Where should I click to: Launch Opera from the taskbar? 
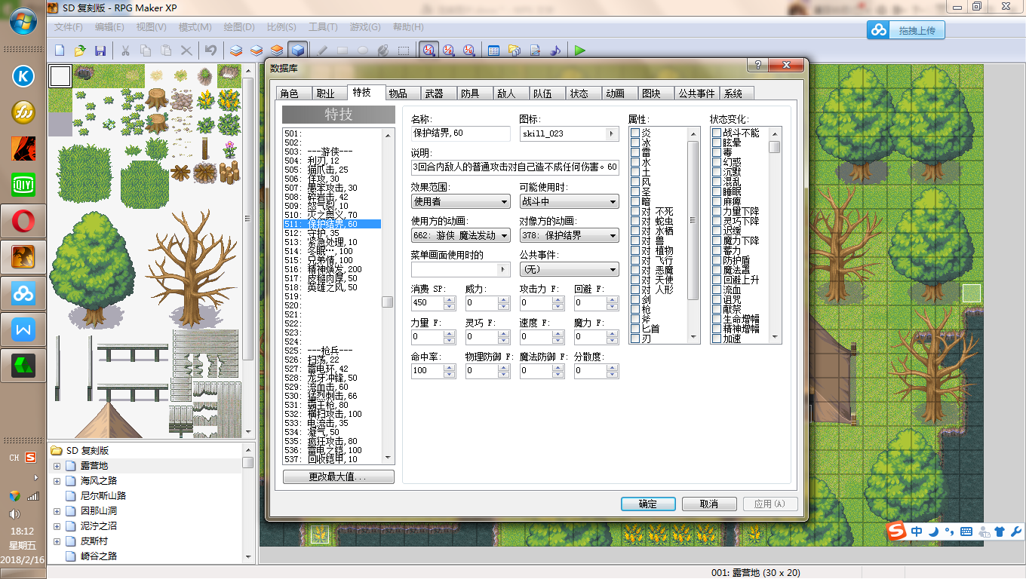tap(23, 222)
